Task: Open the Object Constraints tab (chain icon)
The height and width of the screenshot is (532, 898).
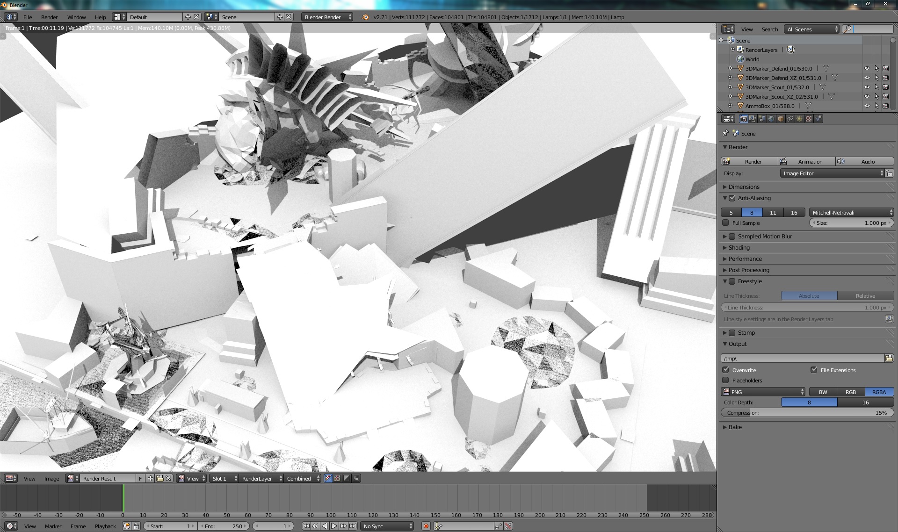Action: (x=790, y=119)
